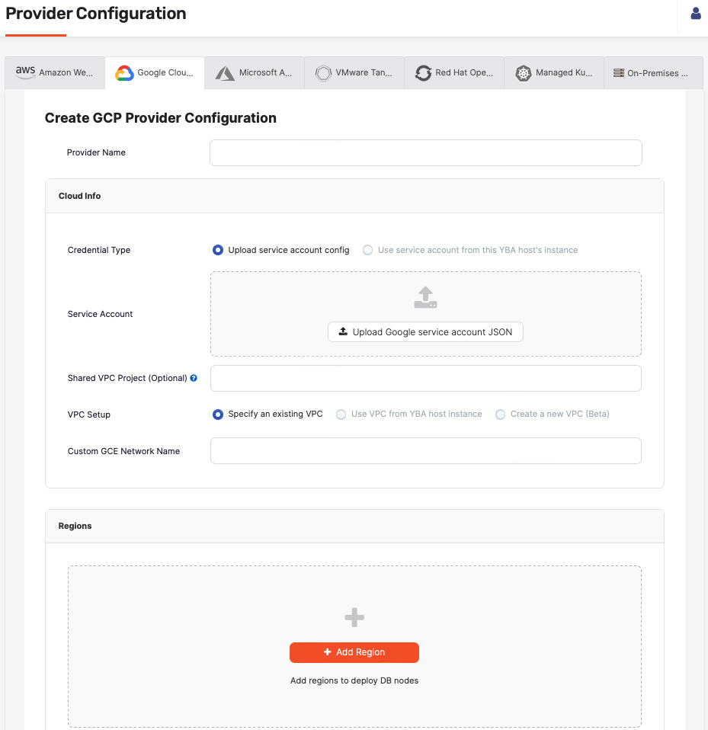The image size is (708, 730).
Task: Select Upload service account config option
Action: [x=217, y=250]
